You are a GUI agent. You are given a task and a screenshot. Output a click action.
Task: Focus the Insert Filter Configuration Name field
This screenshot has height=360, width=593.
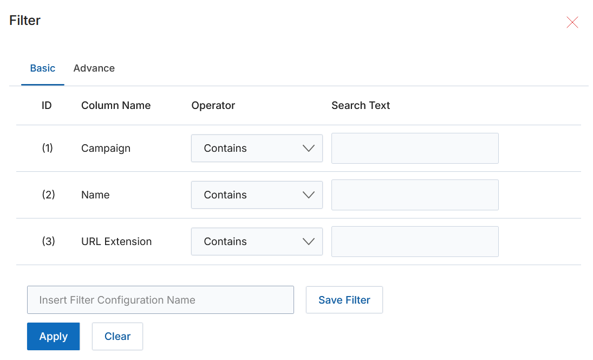click(160, 300)
